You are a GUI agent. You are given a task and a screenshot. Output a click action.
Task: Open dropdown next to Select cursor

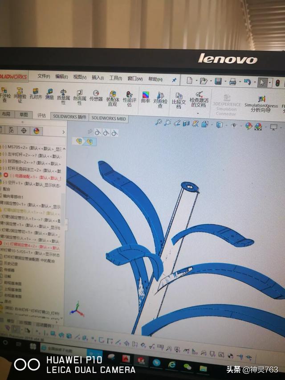(270, 83)
